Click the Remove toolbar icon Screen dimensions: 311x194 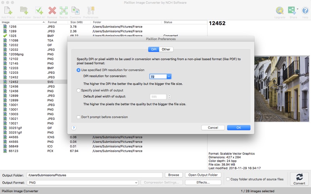[x=52, y=10]
